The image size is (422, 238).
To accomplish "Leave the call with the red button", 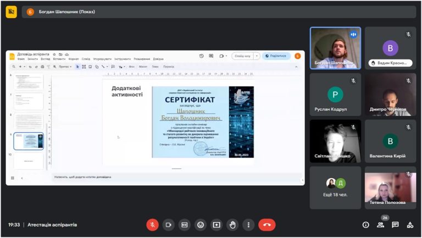I will pos(266,225).
